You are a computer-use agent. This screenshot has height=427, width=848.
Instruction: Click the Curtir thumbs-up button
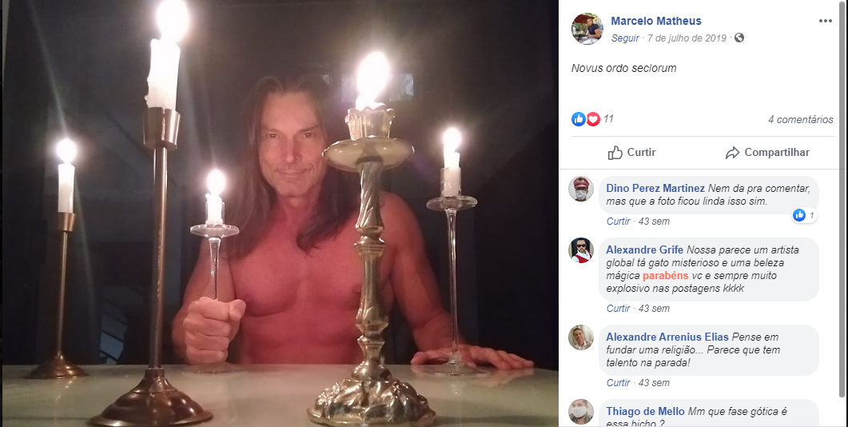pos(631,153)
